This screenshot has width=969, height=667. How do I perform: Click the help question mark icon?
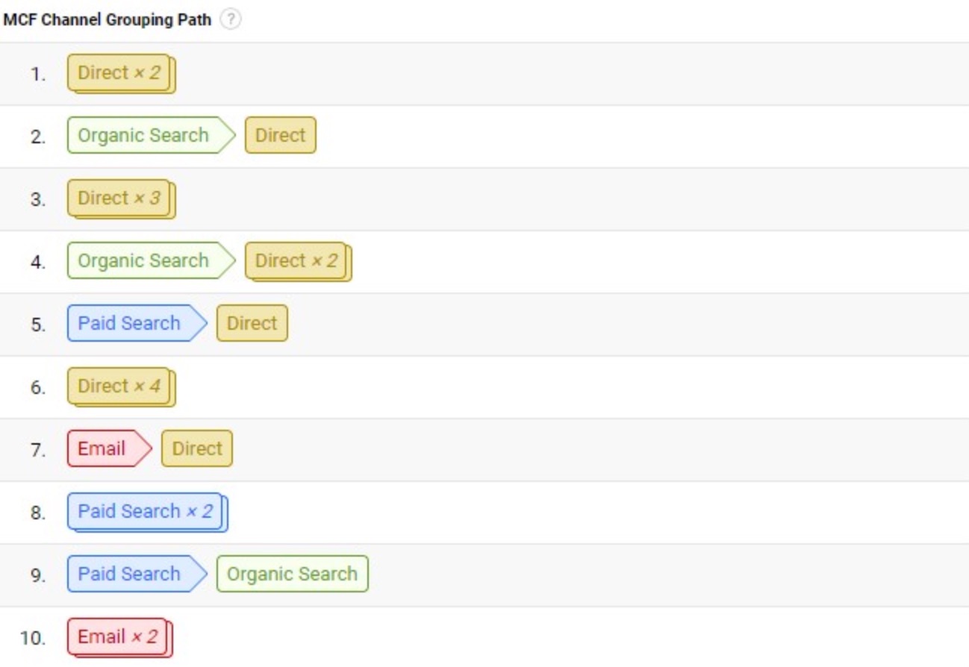pyautogui.click(x=231, y=20)
